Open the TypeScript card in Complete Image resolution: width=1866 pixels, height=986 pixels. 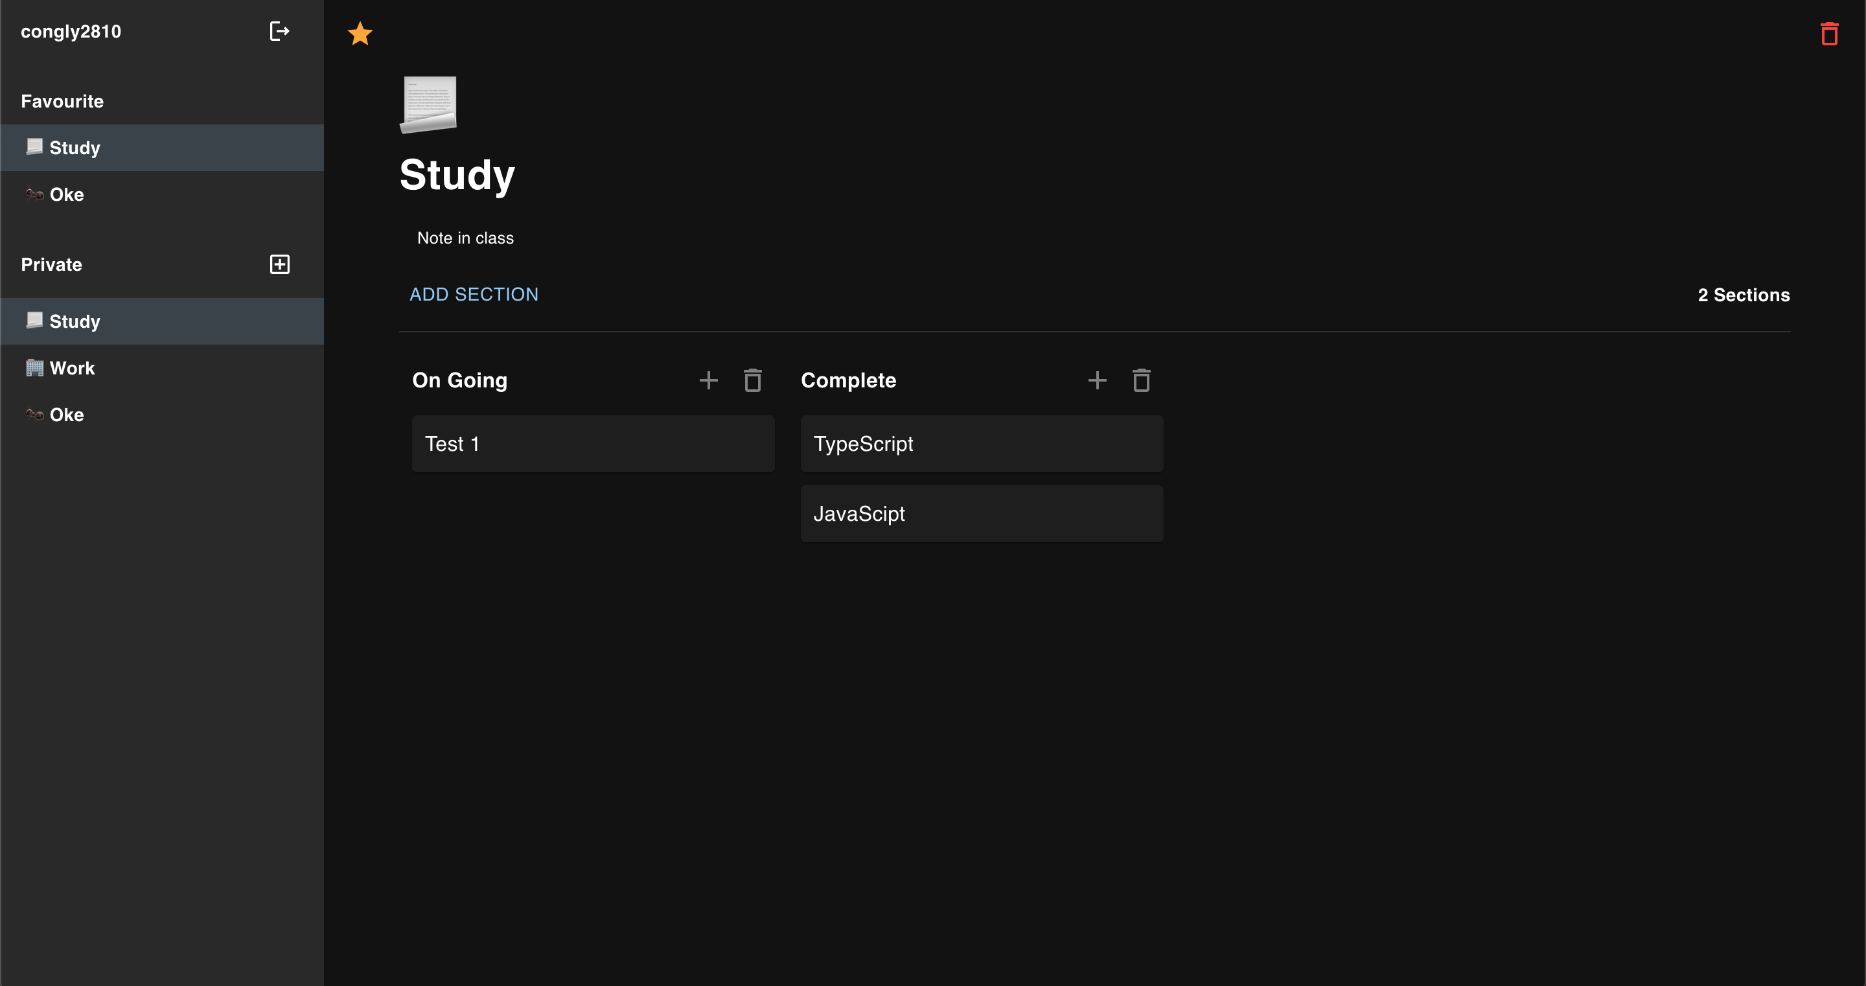tap(981, 443)
